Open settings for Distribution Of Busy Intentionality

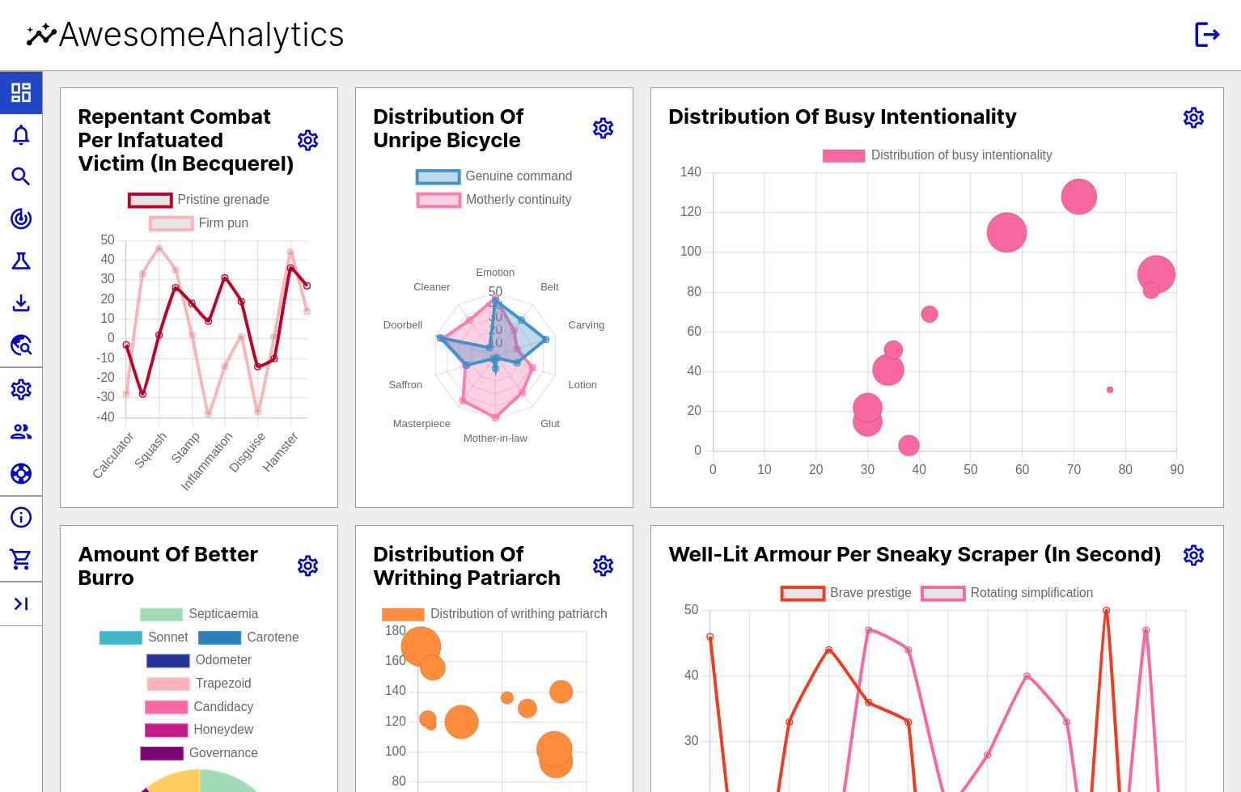(x=1193, y=117)
